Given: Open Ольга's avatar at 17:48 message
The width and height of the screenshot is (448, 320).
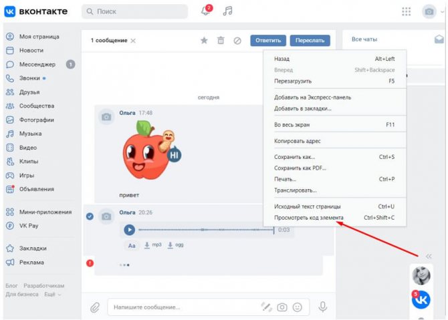Looking at the screenshot, I should 106,117.
